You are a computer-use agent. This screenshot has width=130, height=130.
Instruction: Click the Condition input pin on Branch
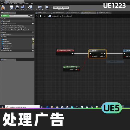point(90,56)
